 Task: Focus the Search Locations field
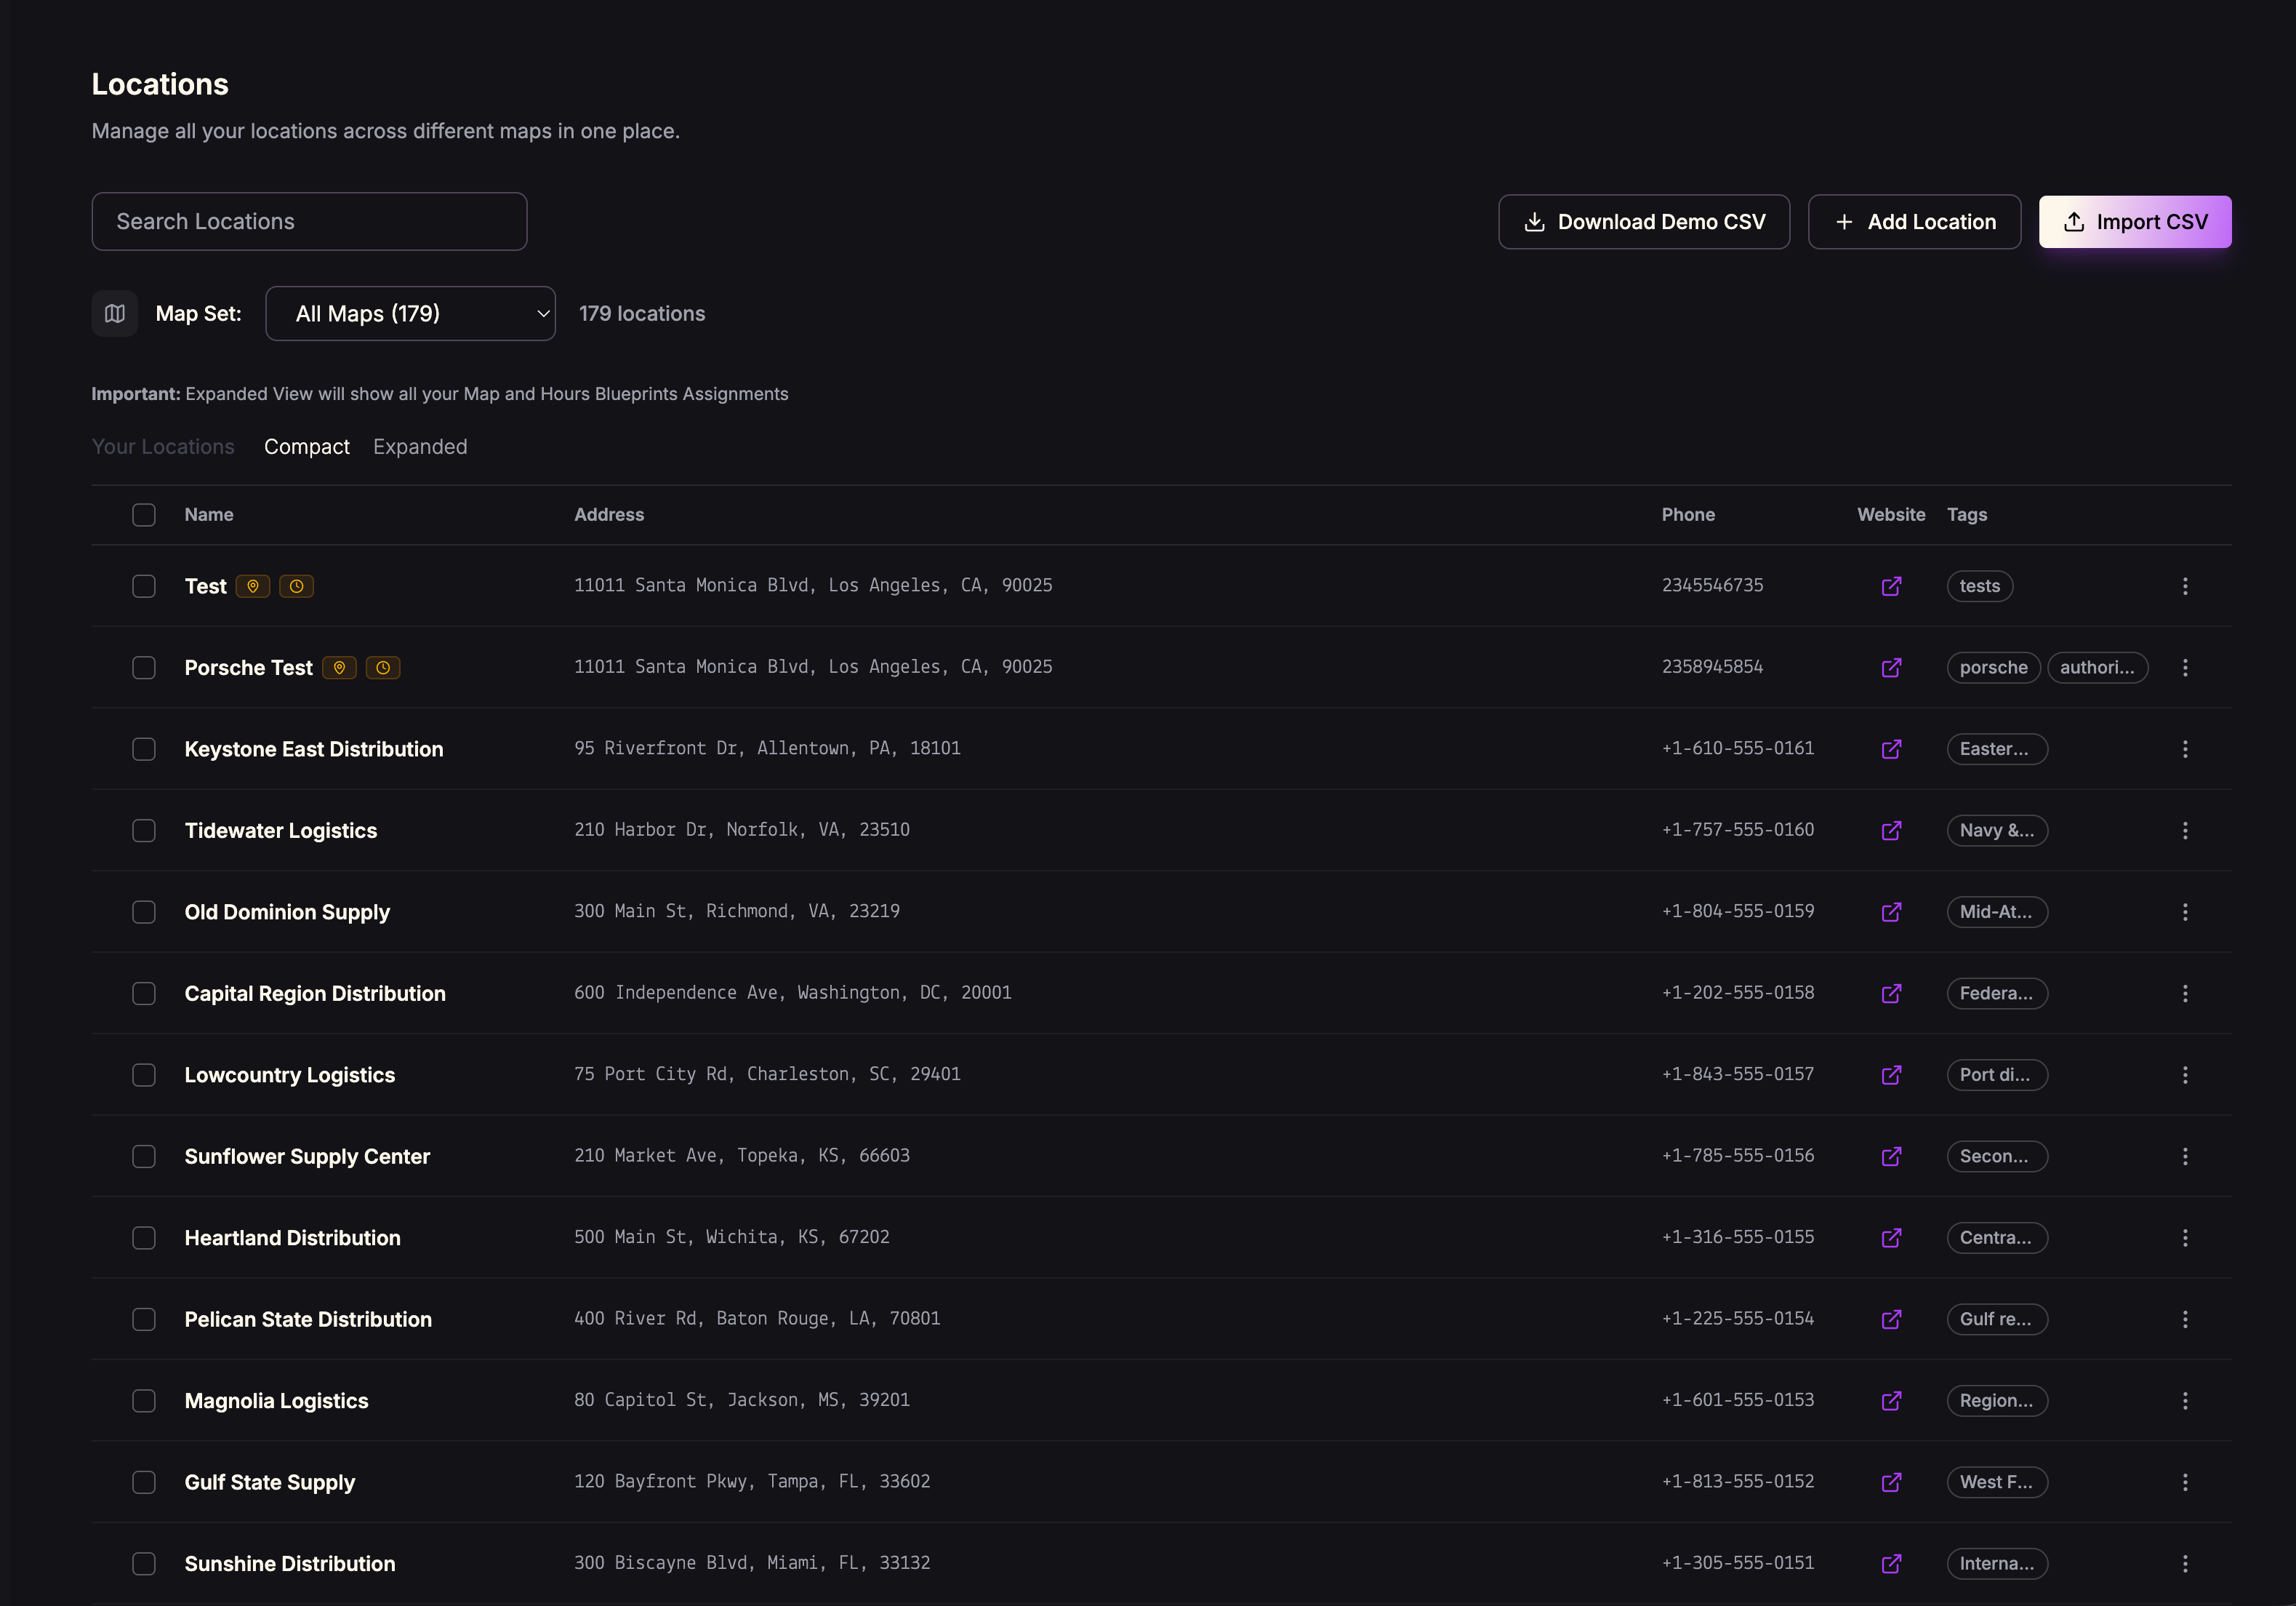309,221
